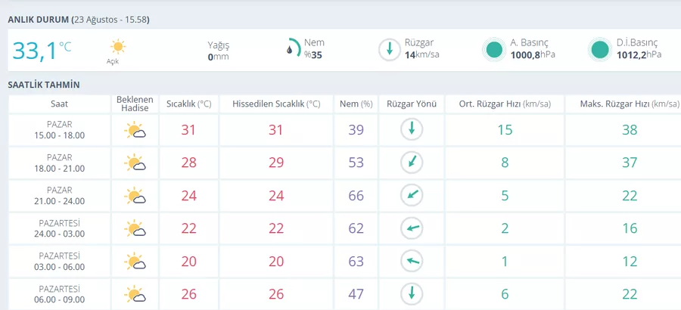
Task: Click the Beklenen Hadise column header
Action: [x=135, y=104]
